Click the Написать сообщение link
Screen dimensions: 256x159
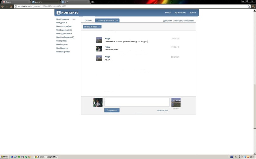coord(184,21)
